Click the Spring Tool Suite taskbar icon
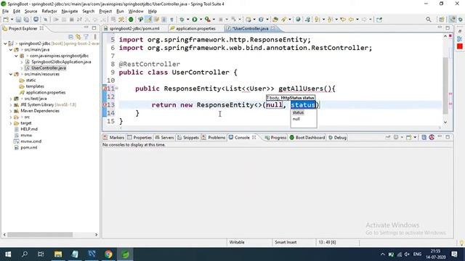The width and height of the screenshot is (465, 261). [126, 254]
